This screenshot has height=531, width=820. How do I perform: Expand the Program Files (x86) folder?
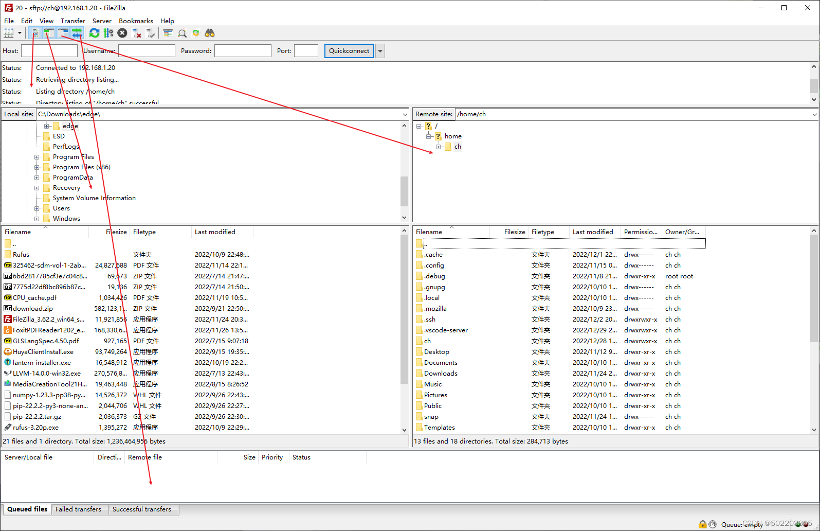point(37,167)
